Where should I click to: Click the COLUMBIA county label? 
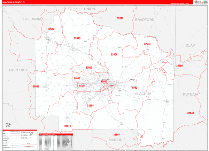(32, 19)
